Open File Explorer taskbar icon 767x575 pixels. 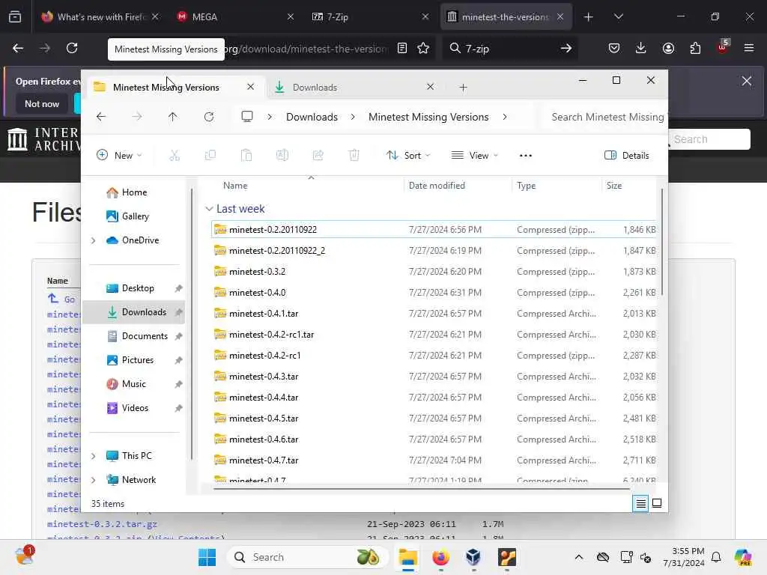pyautogui.click(x=407, y=557)
